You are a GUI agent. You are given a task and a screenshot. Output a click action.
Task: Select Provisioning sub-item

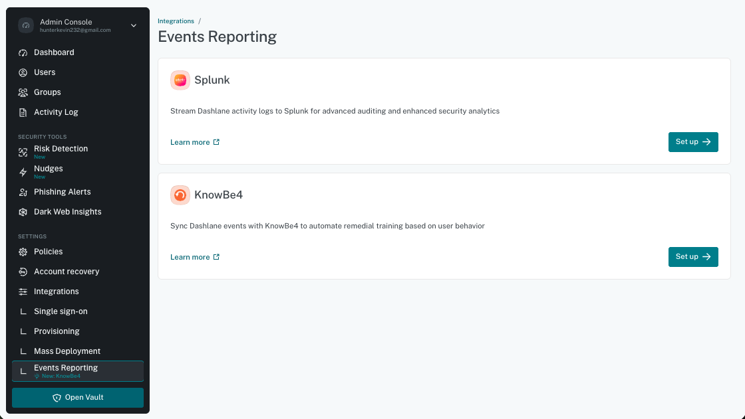click(78, 332)
